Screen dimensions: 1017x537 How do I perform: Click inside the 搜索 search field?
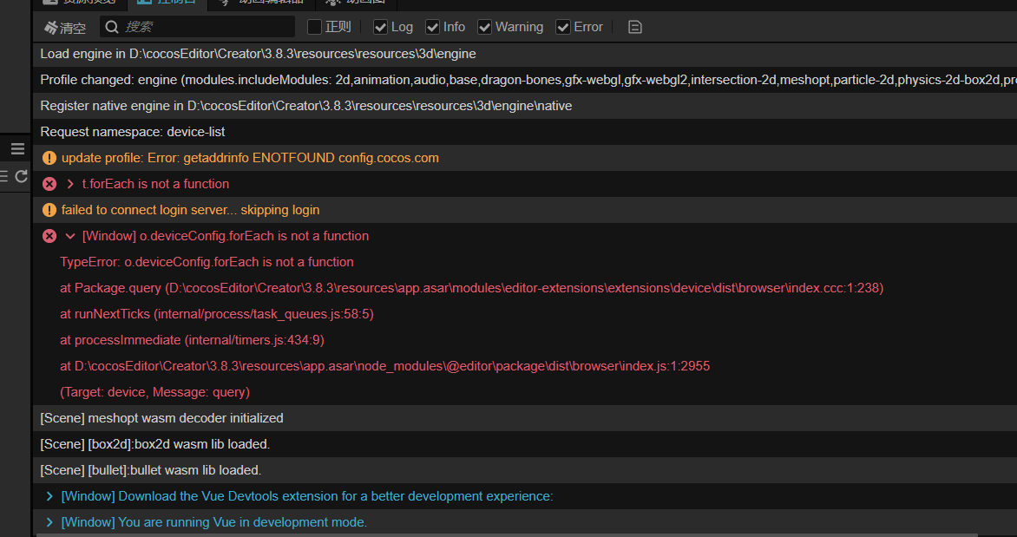200,27
